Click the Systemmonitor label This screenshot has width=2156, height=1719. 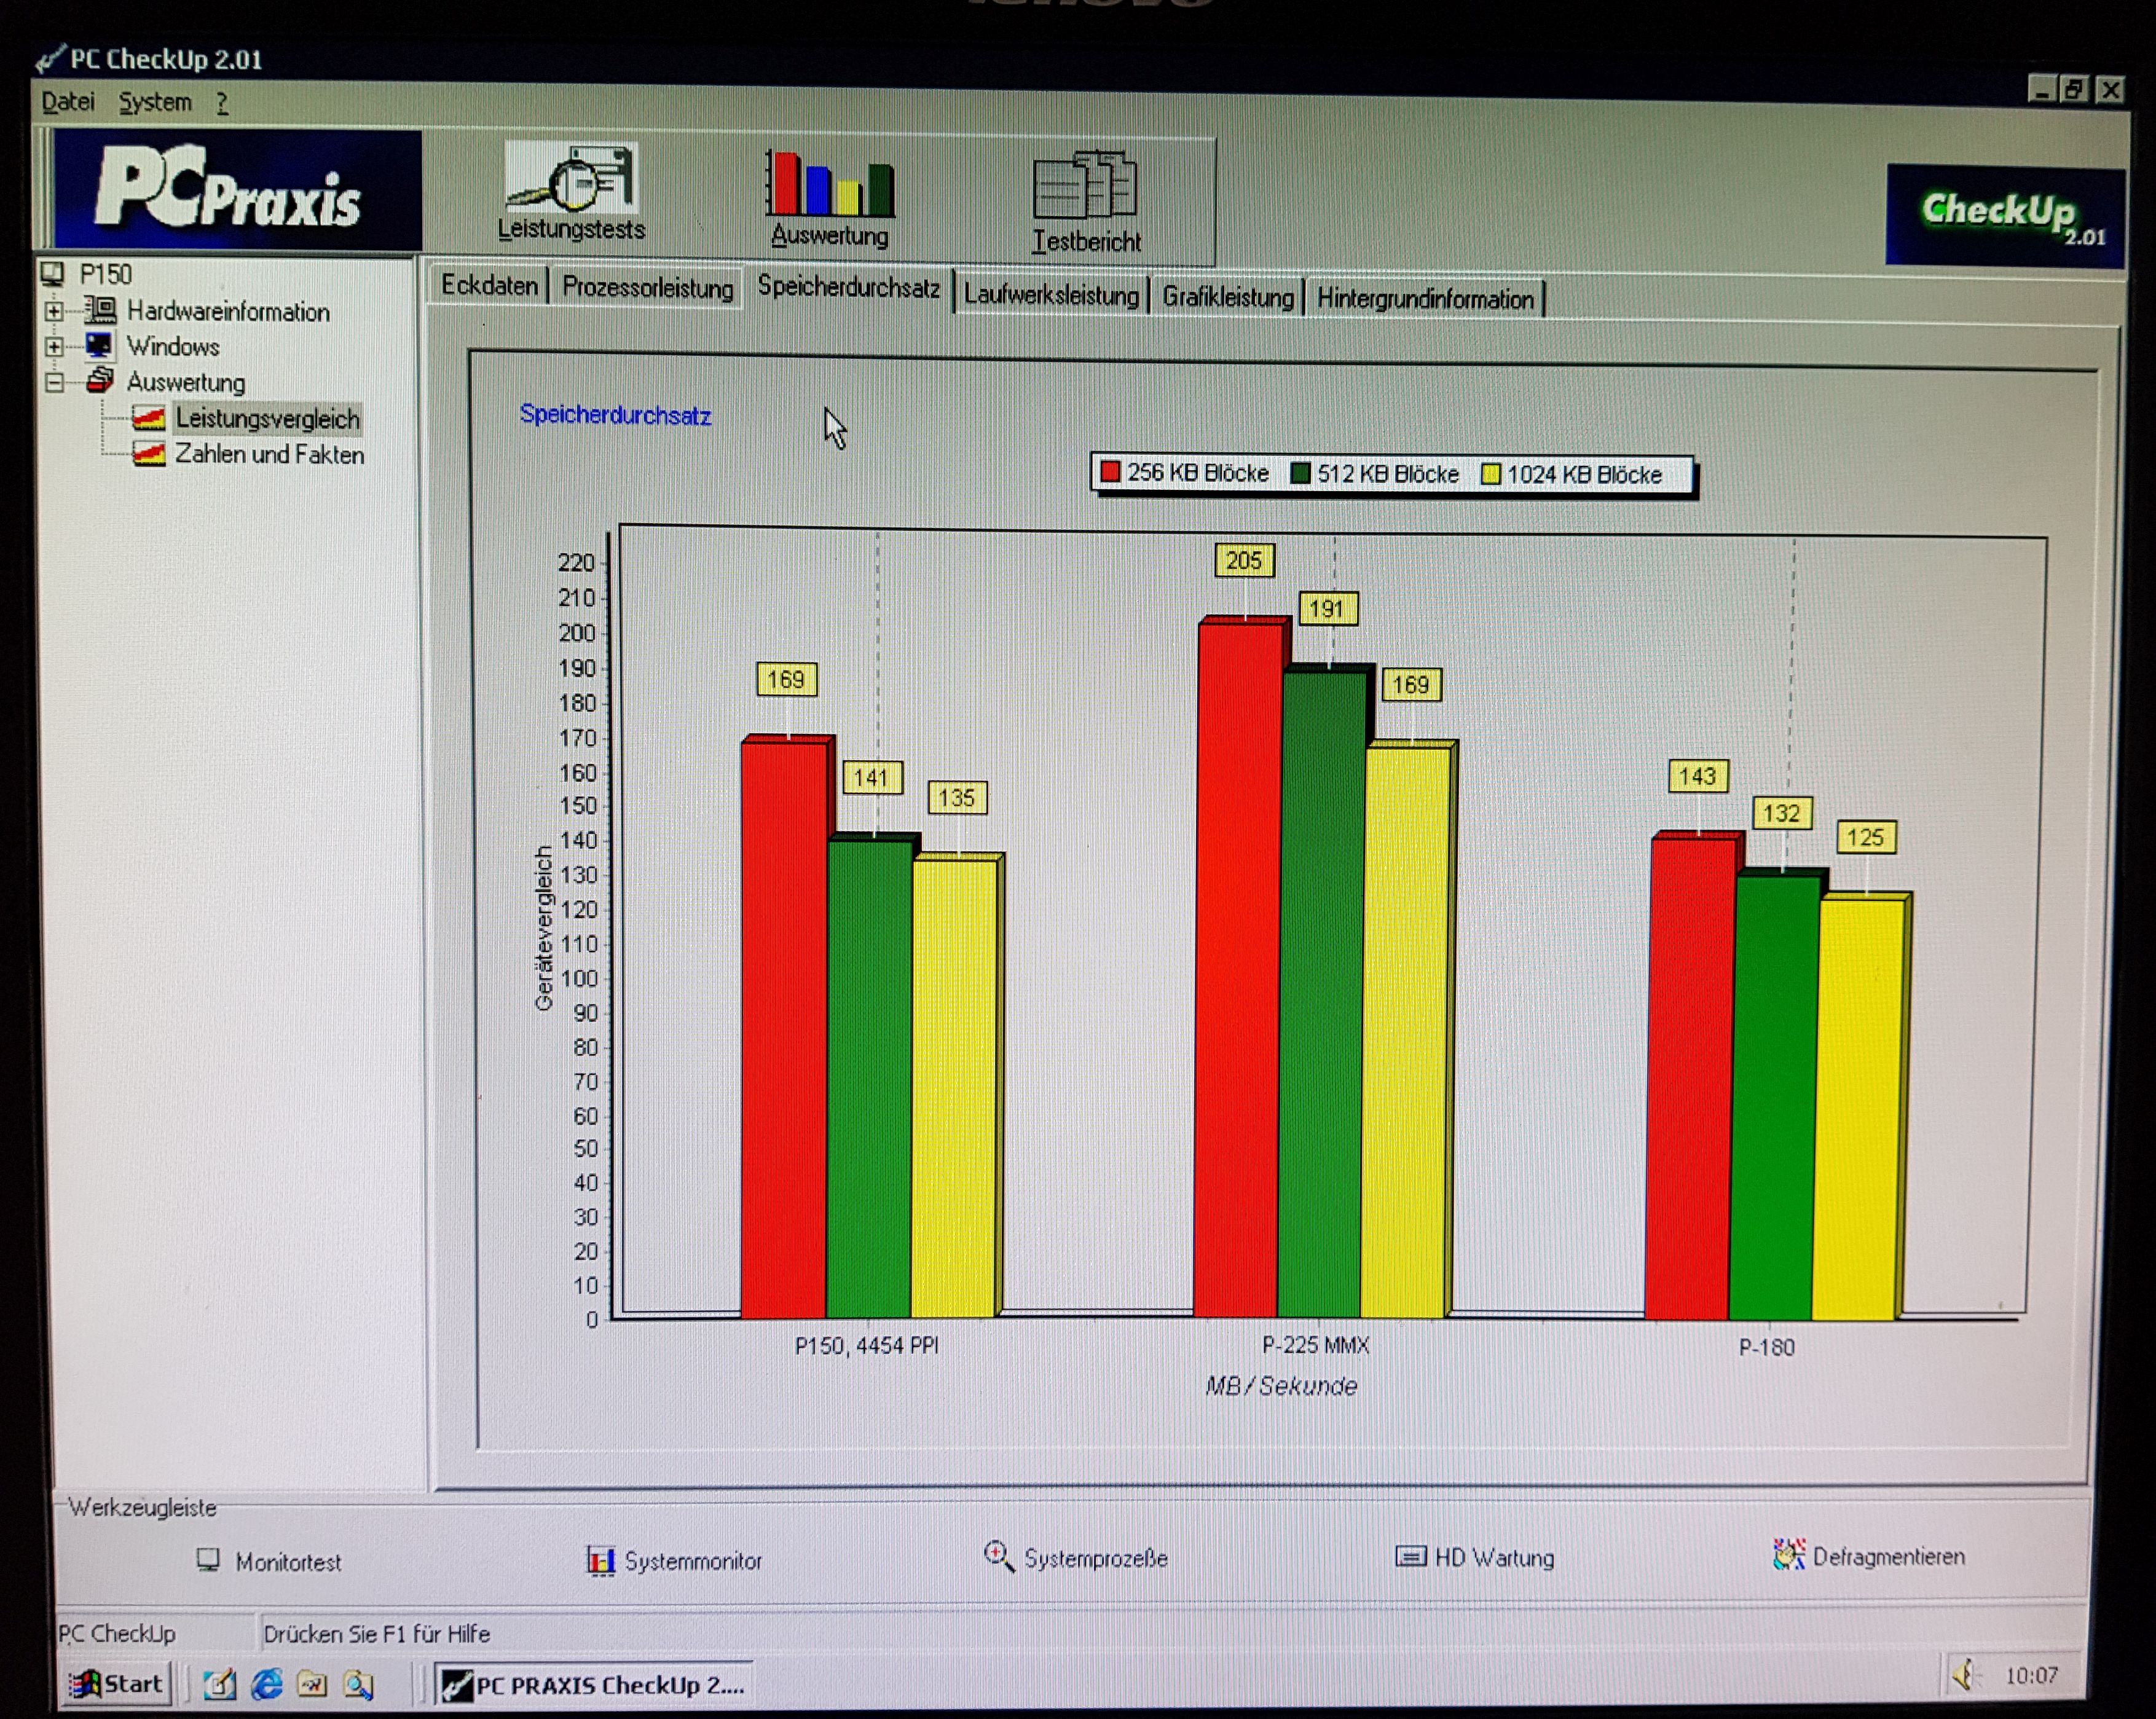point(693,1561)
